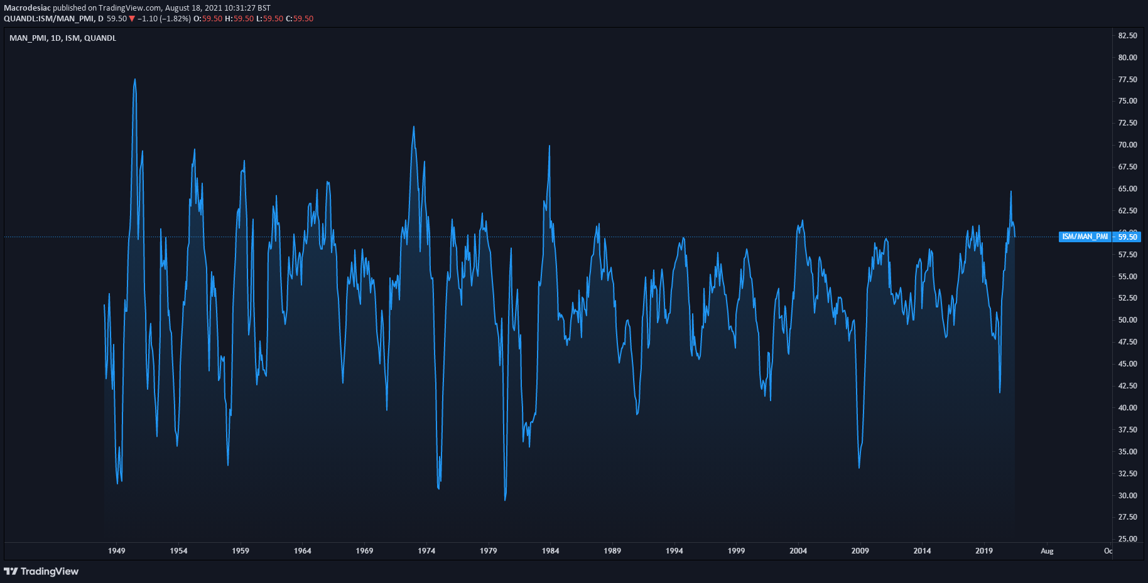The height and width of the screenshot is (583, 1148).
Task: Click the 1984 time axis label
Action: [550, 551]
